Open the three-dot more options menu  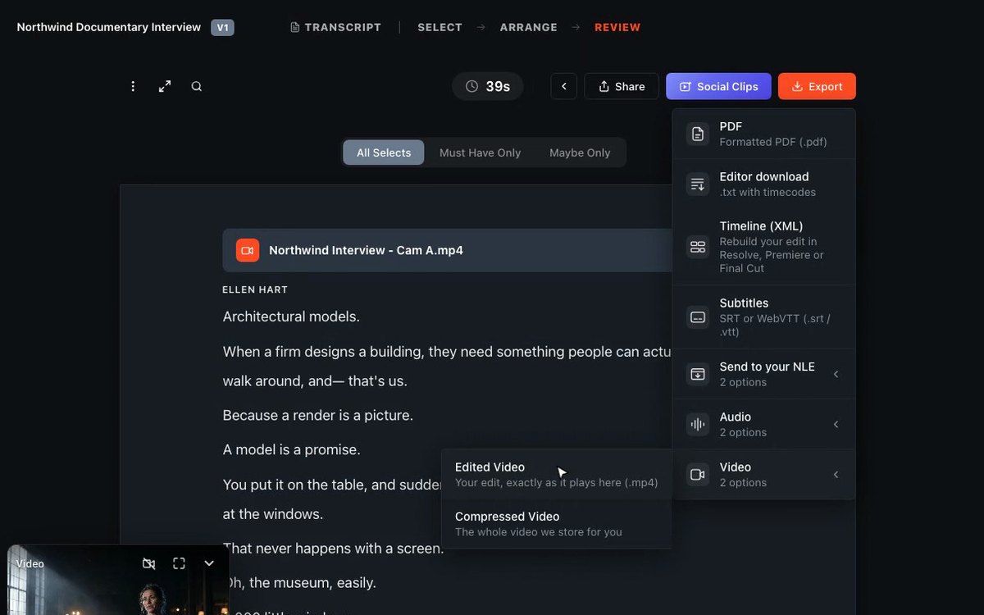pyautogui.click(x=133, y=86)
